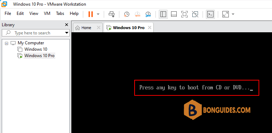Screen dimensions: 272x133
Task: Collapse the My Computer tree node
Action: coord(7,43)
